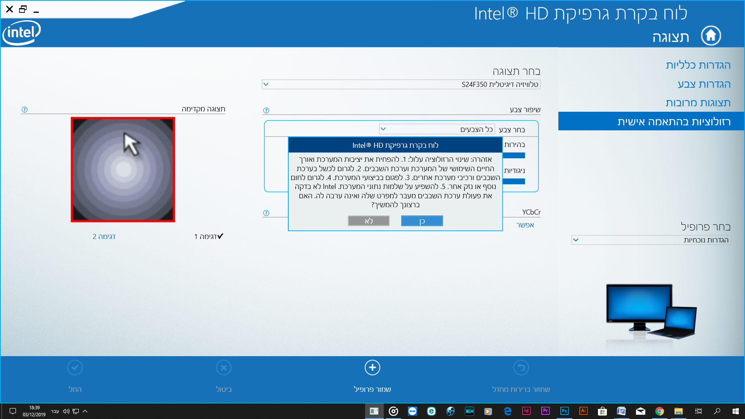
Task: Open the general settings sidebar item
Action: (x=698, y=65)
